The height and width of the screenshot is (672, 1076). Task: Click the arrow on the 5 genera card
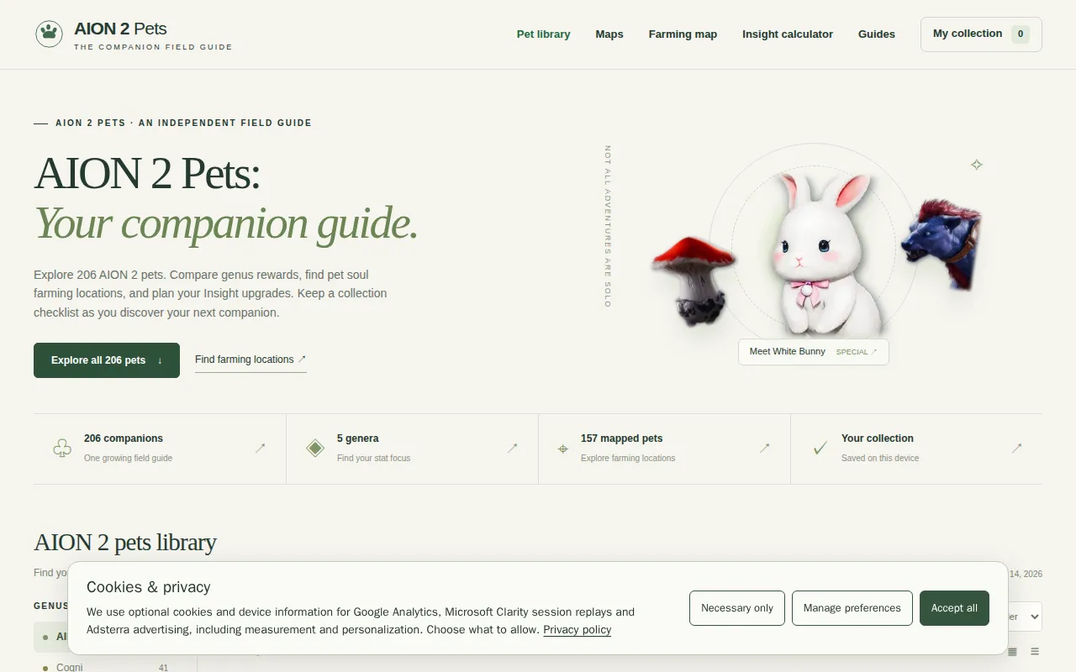[x=513, y=449]
